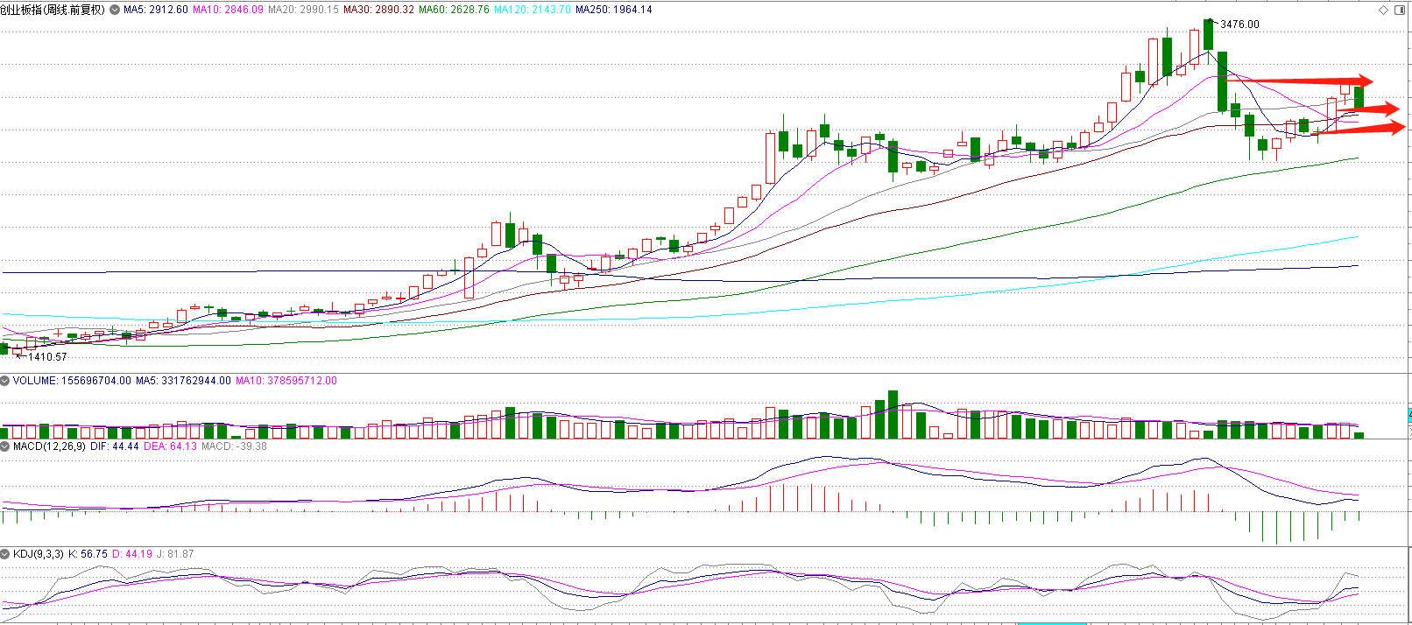Click the last green candlestick on chart

(x=1359, y=96)
